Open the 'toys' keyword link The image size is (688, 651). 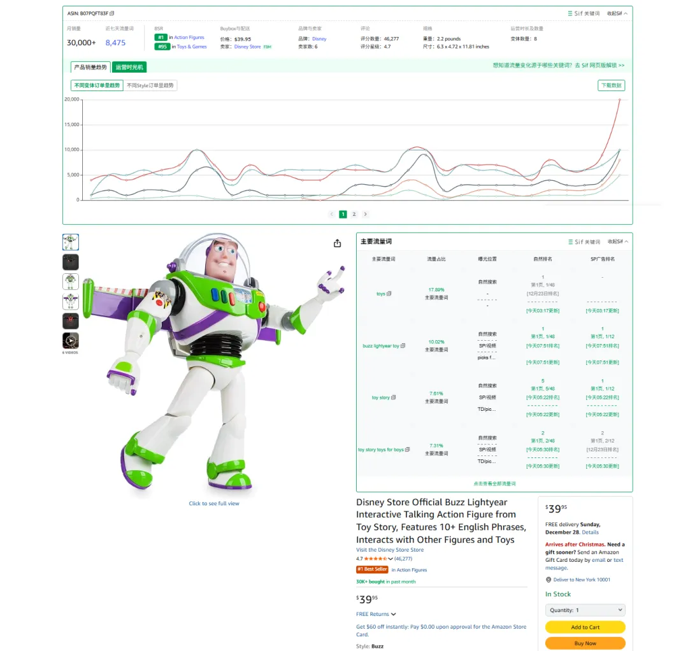coord(380,294)
